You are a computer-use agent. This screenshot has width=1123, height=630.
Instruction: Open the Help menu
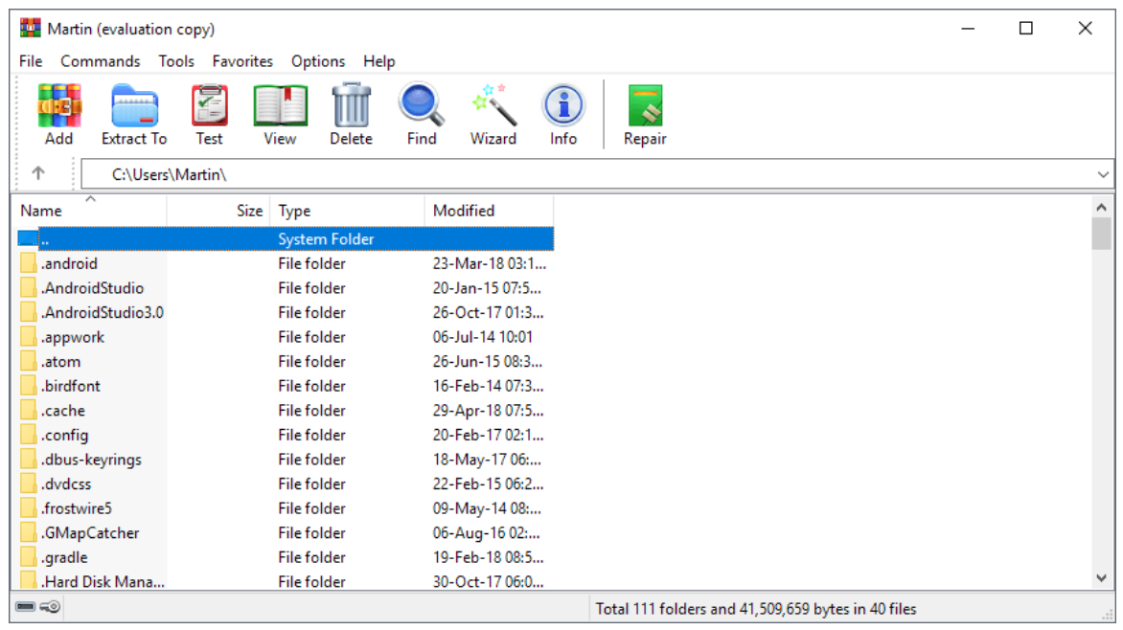[378, 61]
